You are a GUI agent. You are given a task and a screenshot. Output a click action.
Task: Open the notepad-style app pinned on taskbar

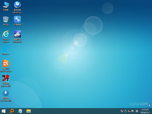pos(20,111)
